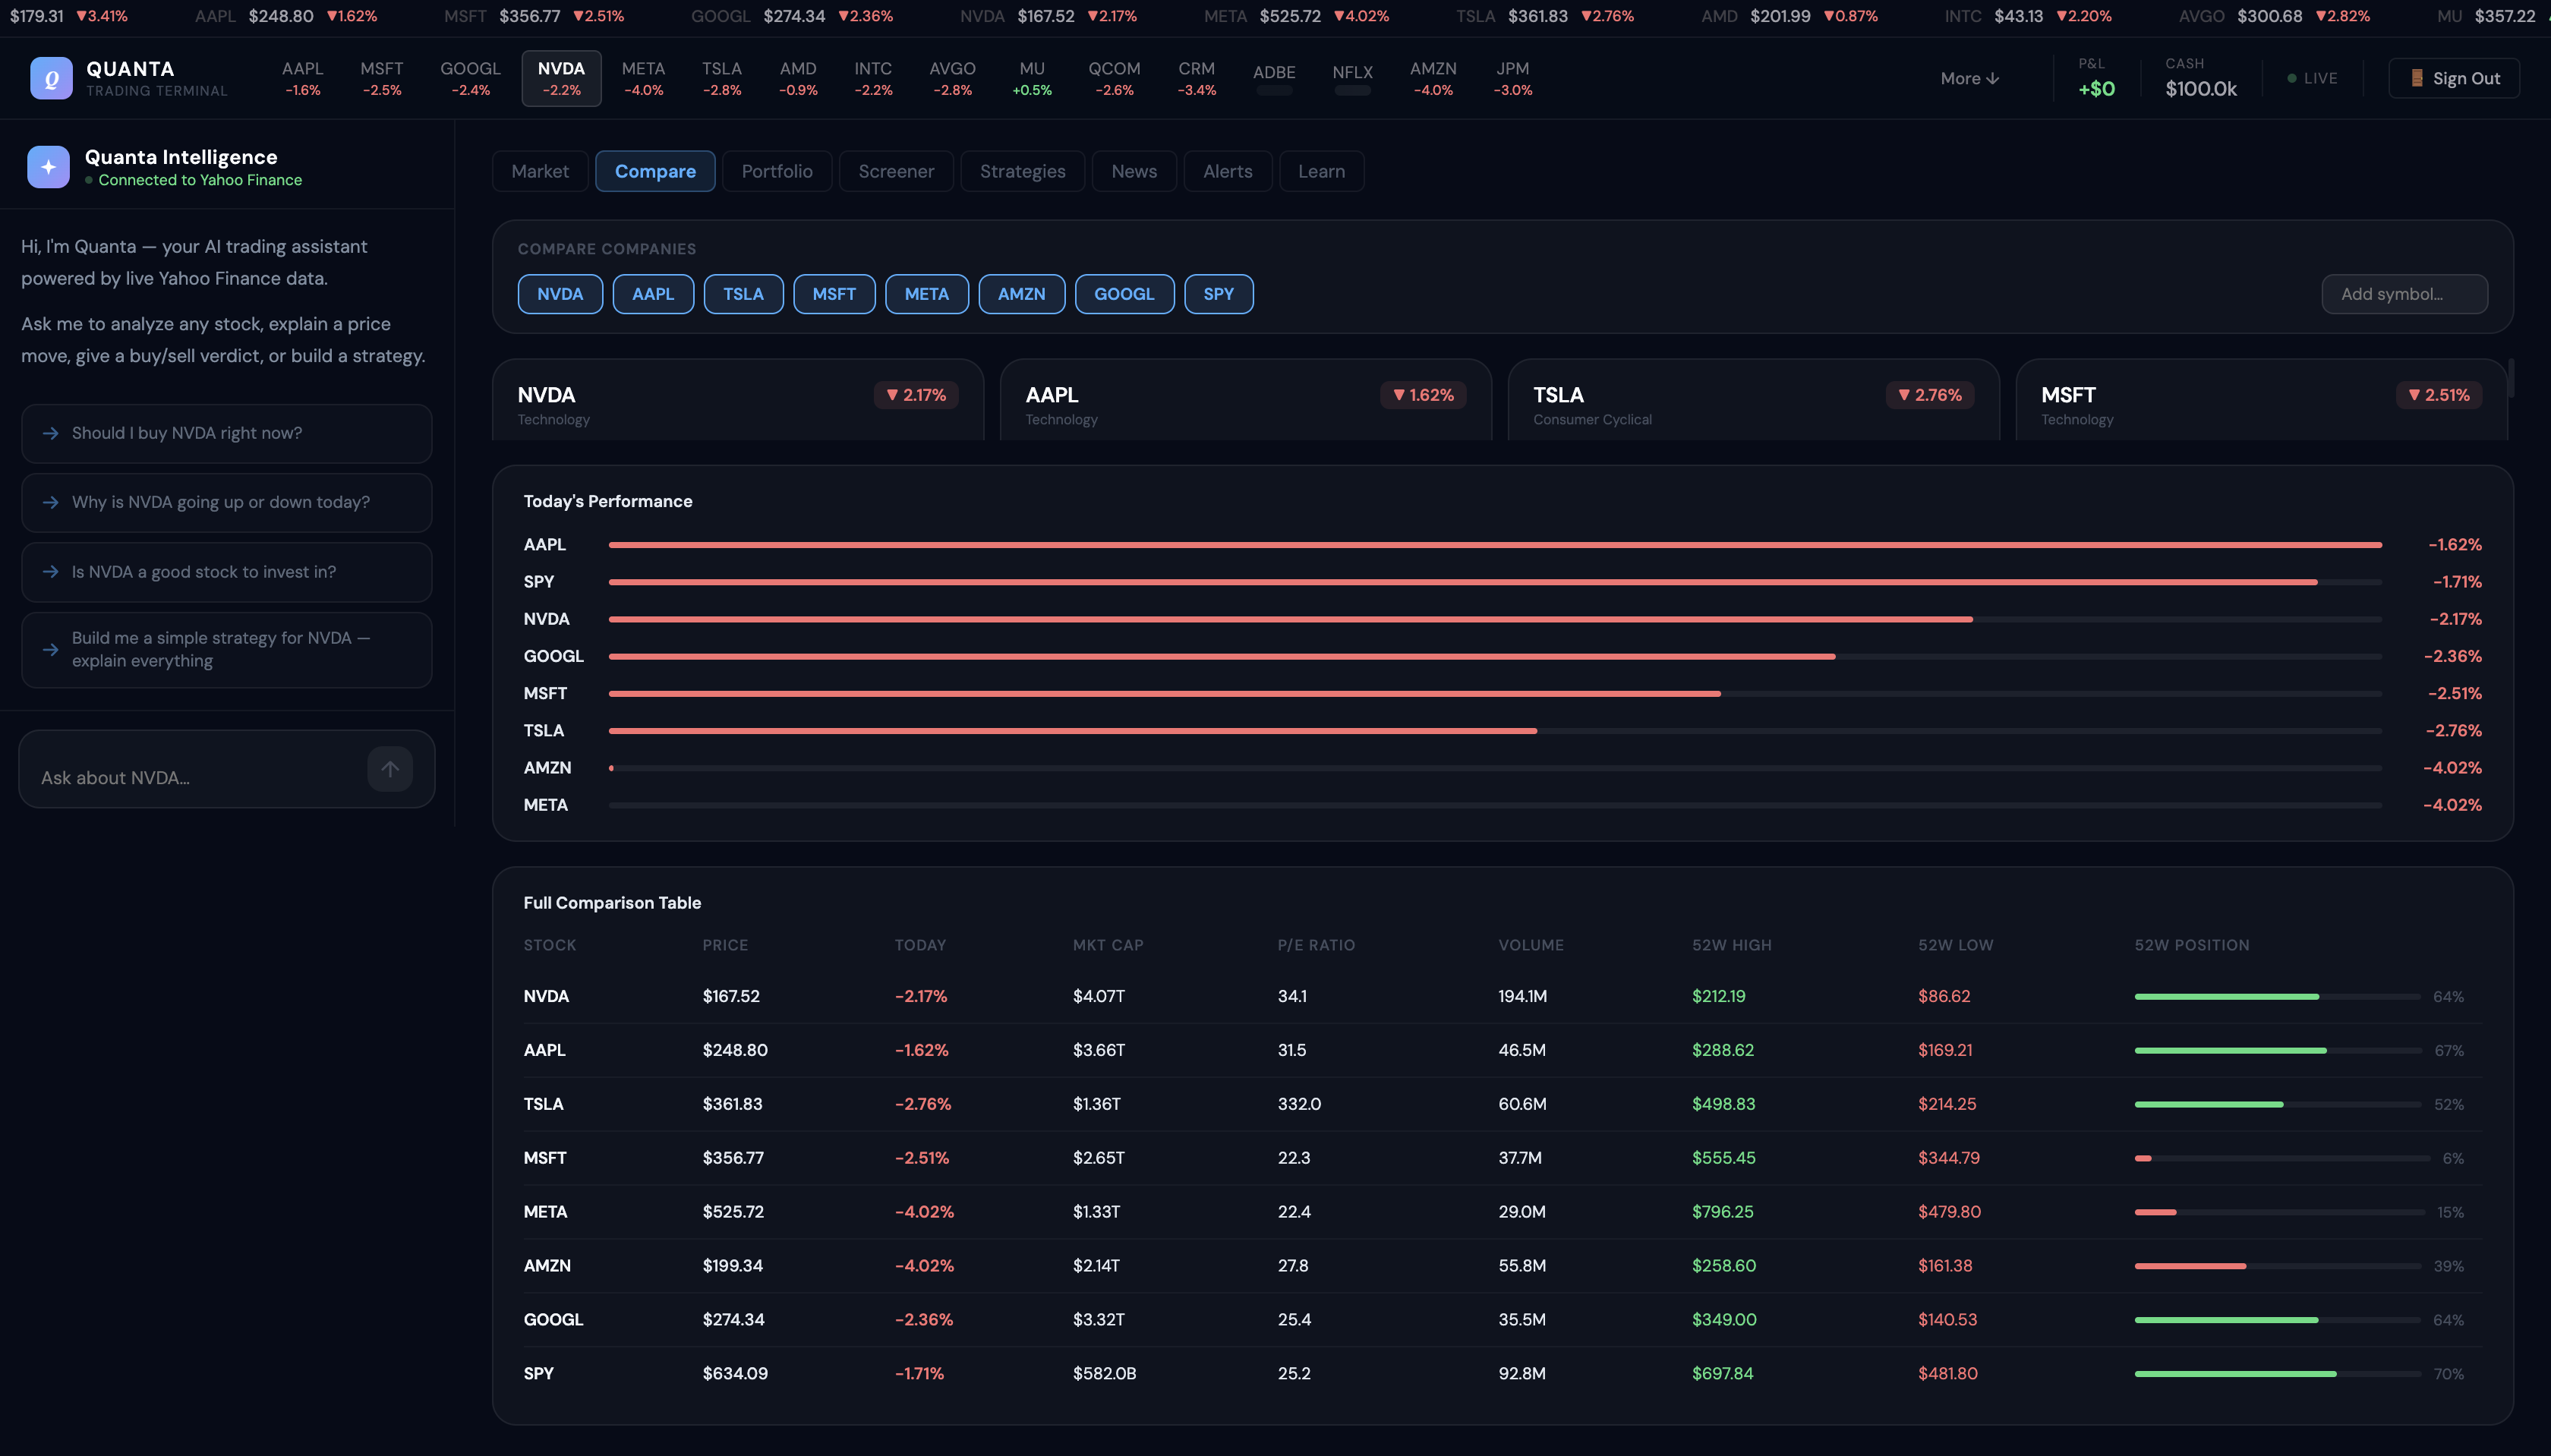
Task: Click arrow icon next to 'Build me a simple strategy'
Action: (x=50, y=650)
